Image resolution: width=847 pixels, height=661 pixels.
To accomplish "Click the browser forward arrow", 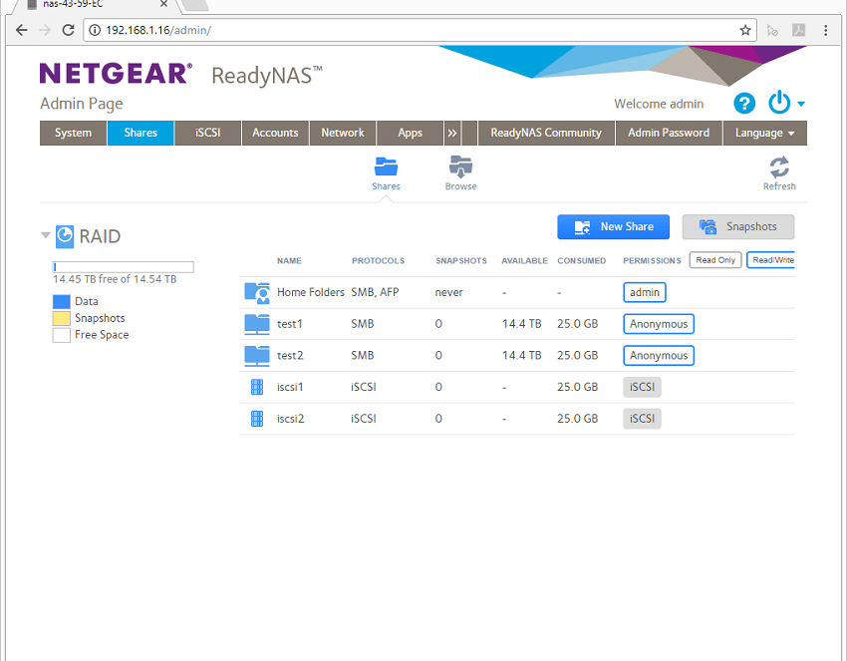I will tap(45, 30).
